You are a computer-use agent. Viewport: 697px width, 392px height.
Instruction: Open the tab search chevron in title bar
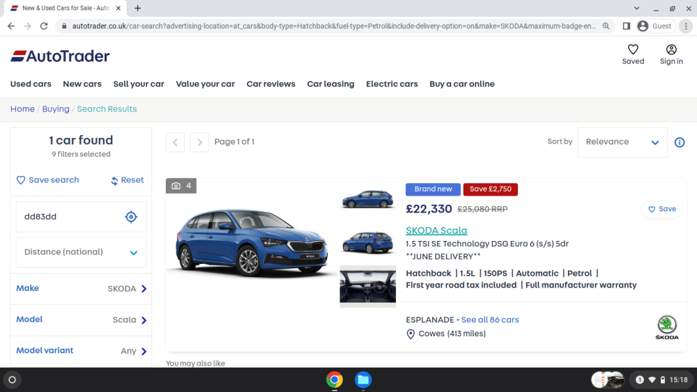(636, 8)
